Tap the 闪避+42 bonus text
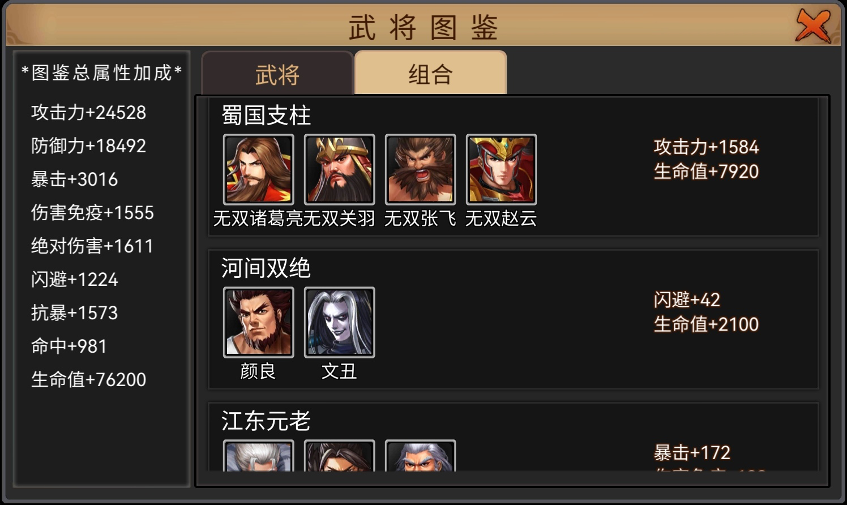 [687, 300]
